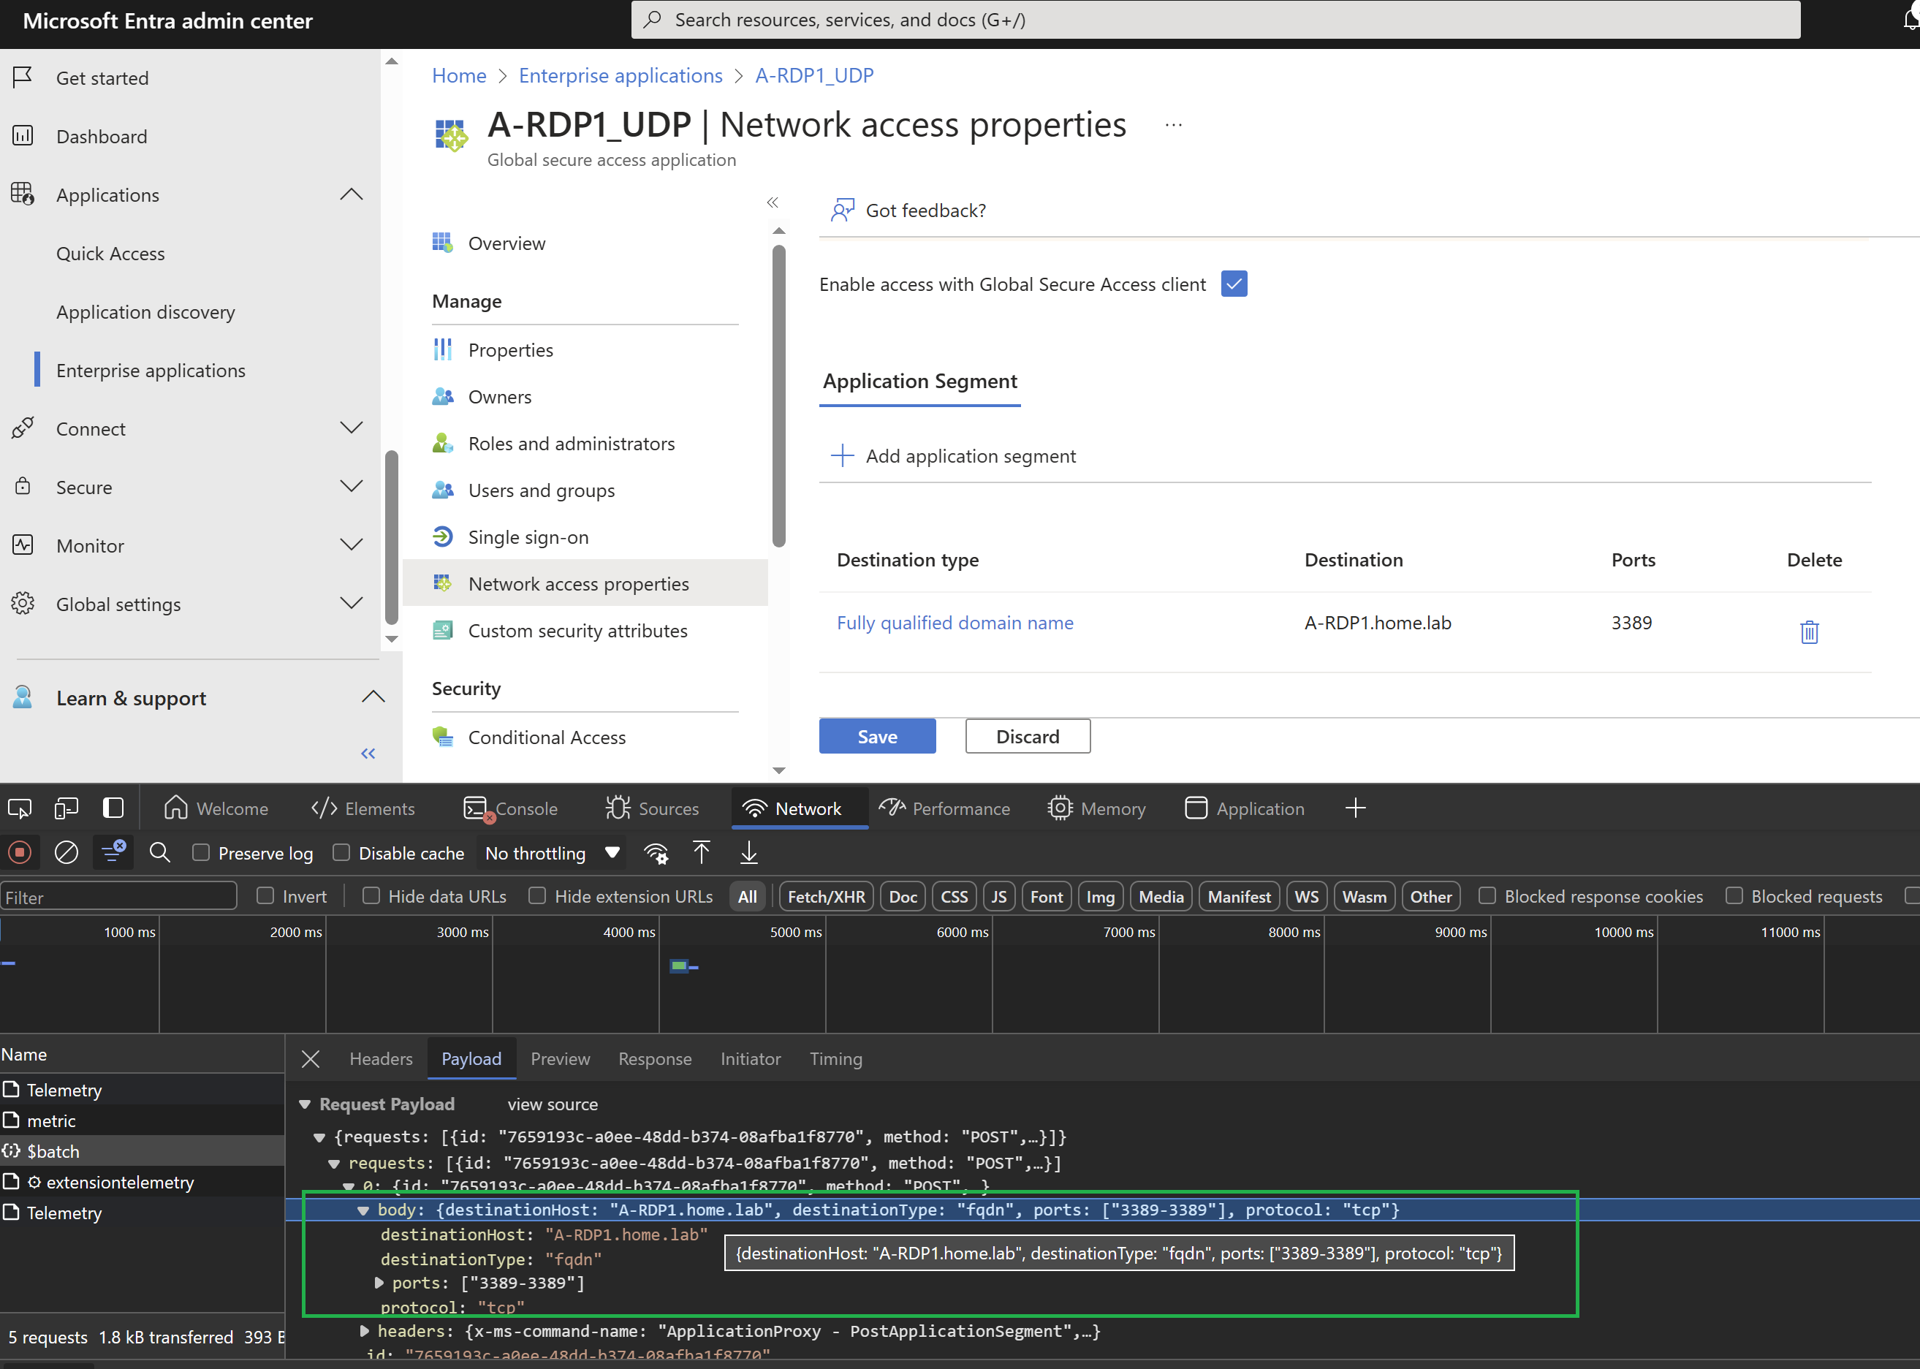Open the No throttling dropdown
The width and height of the screenshot is (1920, 1369).
tap(552, 853)
